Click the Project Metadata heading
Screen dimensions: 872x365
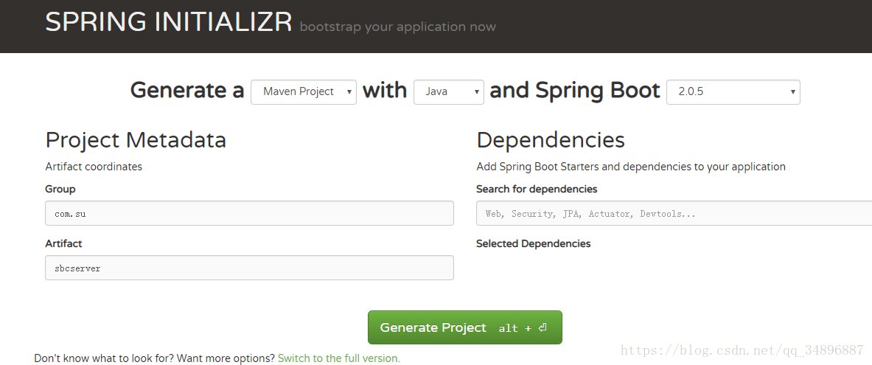pyautogui.click(x=136, y=139)
